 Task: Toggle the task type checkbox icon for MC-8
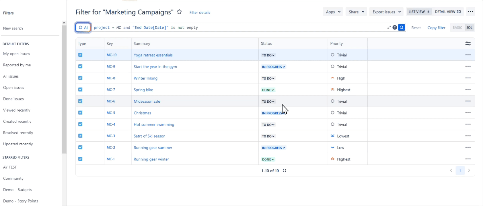click(80, 78)
